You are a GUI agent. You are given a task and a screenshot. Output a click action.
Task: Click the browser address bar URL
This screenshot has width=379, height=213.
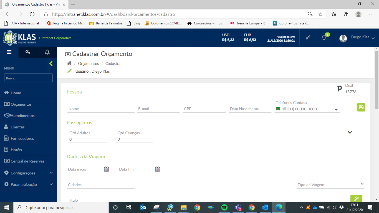pos(113,14)
